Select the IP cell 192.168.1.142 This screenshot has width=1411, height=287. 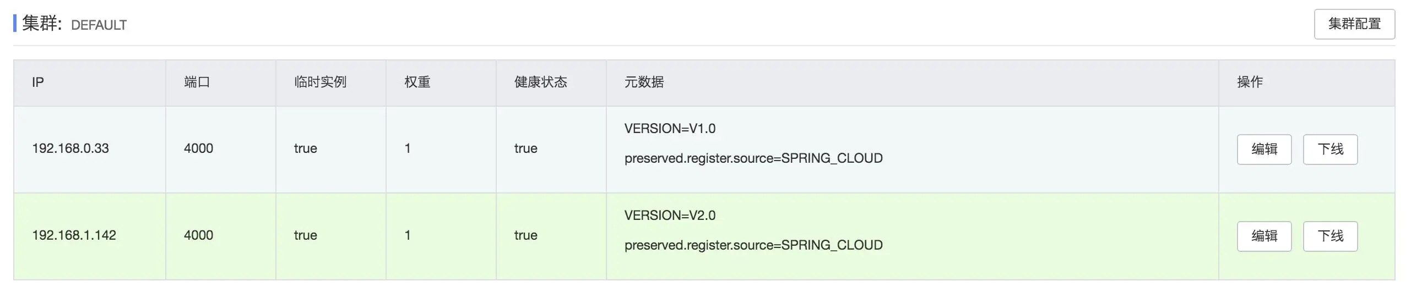[x=74, y=235]
